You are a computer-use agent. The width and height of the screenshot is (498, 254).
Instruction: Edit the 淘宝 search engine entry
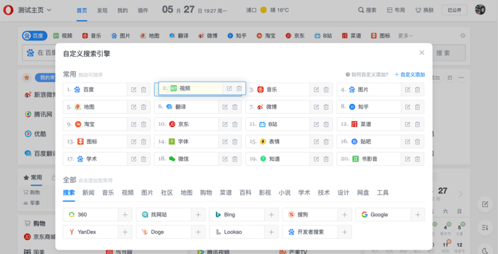pos(134,124)
